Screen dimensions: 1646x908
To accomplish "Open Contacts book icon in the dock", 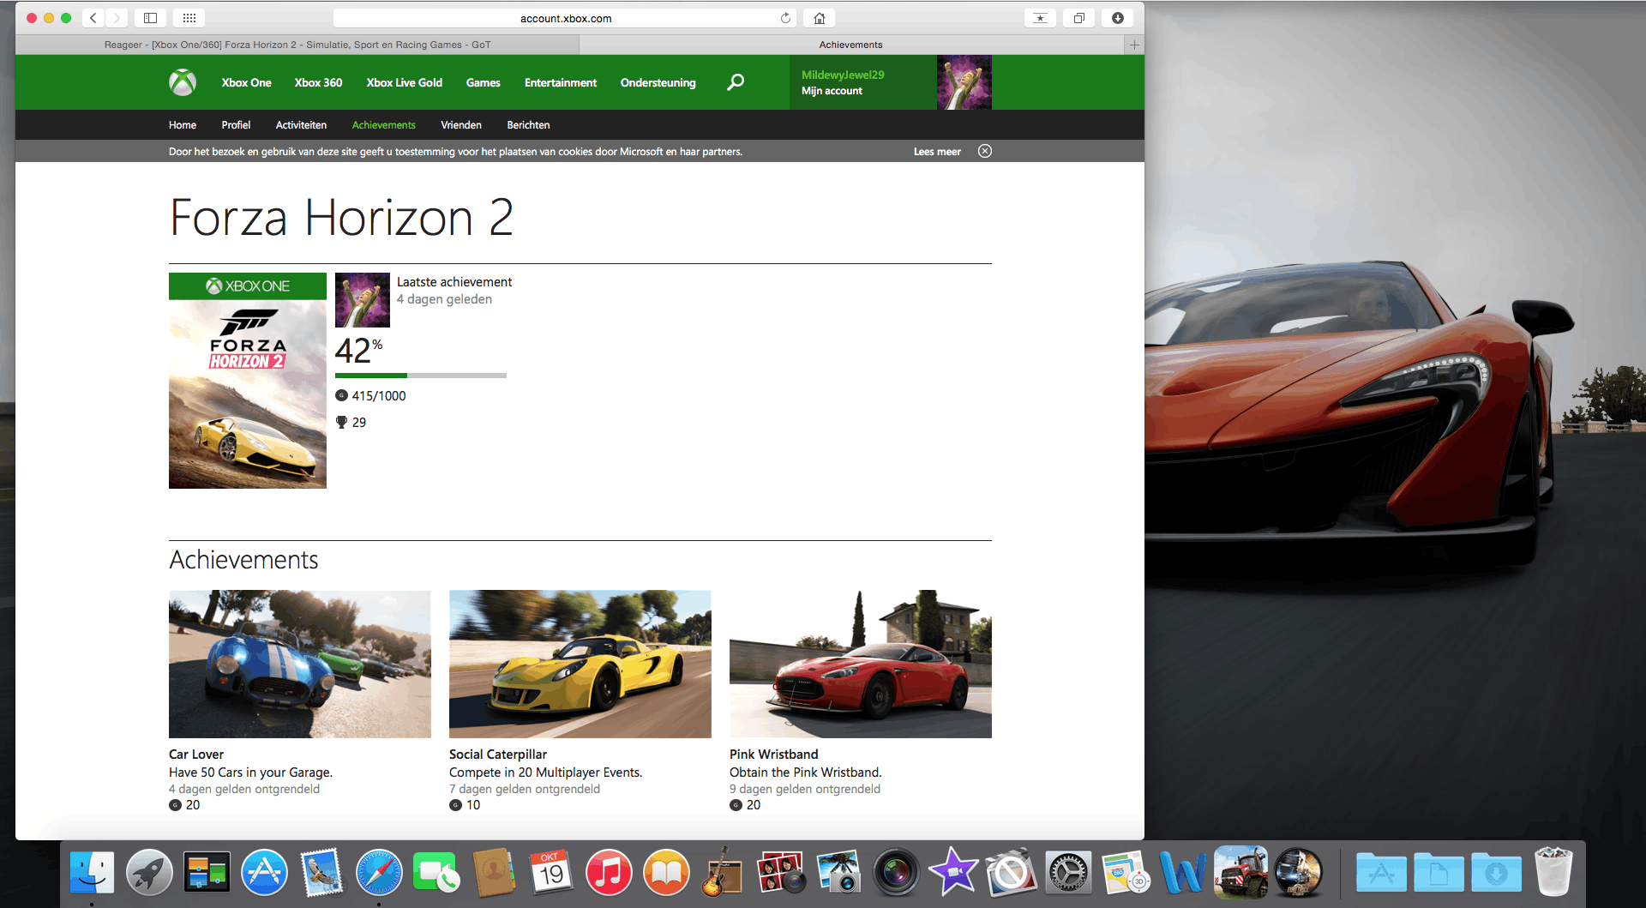I will [x=494, y=873].
